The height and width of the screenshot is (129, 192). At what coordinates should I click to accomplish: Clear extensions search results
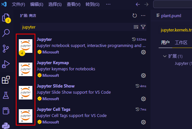(x=136, y=27)
